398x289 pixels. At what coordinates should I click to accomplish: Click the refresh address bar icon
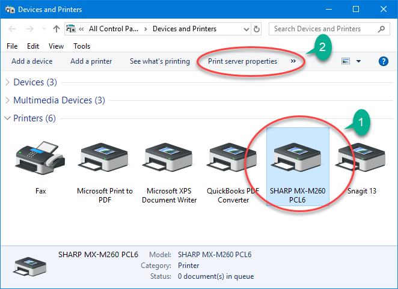(257, 29)
